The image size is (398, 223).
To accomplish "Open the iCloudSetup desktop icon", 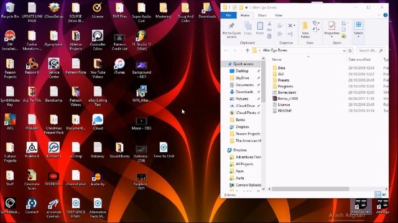I will click(x=54, y=11).
